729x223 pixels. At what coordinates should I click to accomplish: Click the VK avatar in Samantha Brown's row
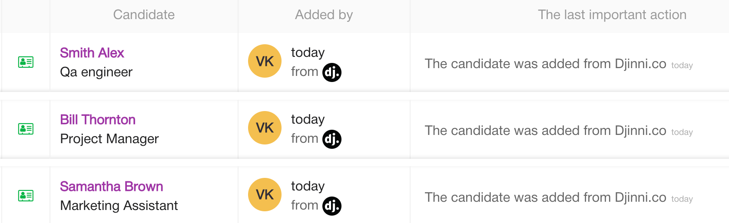(x=265, y=195)
